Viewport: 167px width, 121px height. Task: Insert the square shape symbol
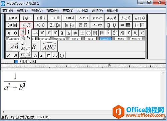click(48, 55)
